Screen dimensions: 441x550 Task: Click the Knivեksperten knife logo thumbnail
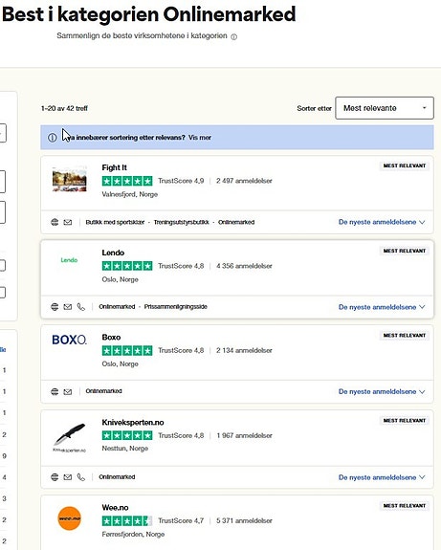pyautogui.click(x=70, y=437)
